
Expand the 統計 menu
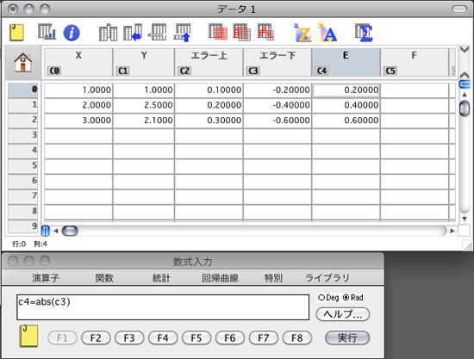click(x=161, y=278)
